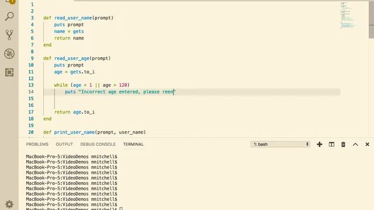
Task: Open the Source Control view
Action: tap(9, 35)
